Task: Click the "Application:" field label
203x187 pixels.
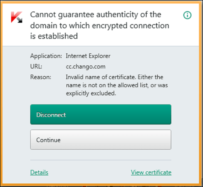Action: (x=46, y=56)
